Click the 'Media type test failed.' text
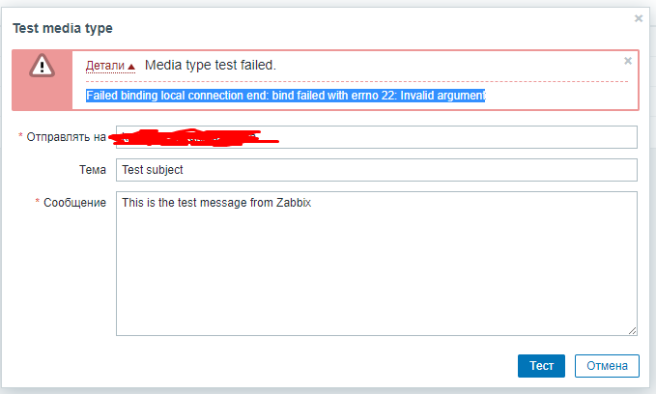This screenshot has height=394, width=656. click(211, 66)
